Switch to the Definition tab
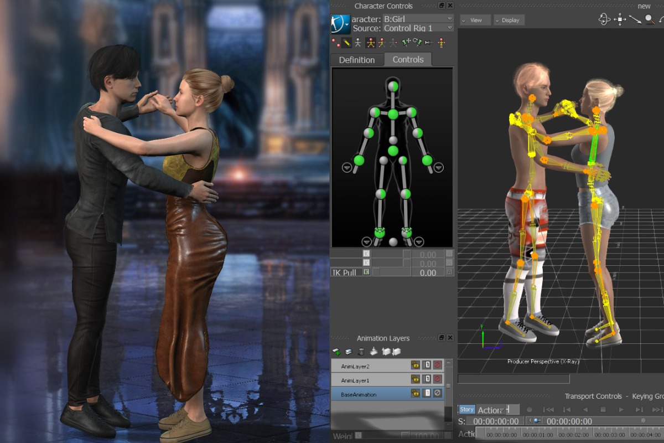664x443 pixels. point(356,60)
